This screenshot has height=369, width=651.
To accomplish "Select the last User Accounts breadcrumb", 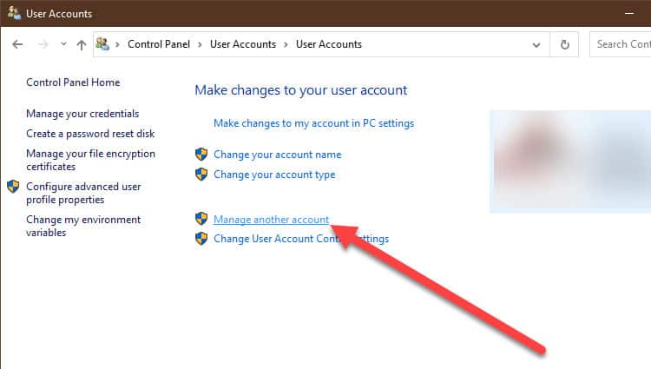I will tap(329, 44).
